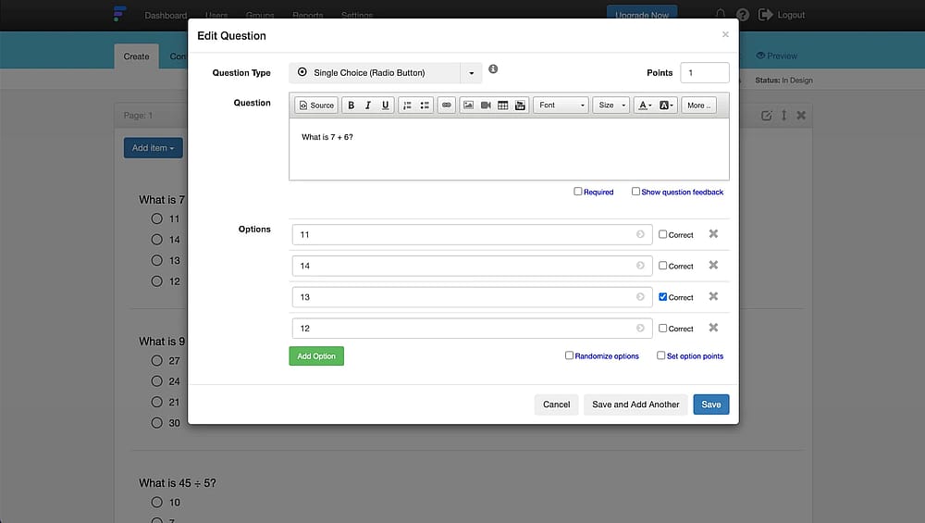Open text color picker
925x523 pixels.
coord(646,106)
